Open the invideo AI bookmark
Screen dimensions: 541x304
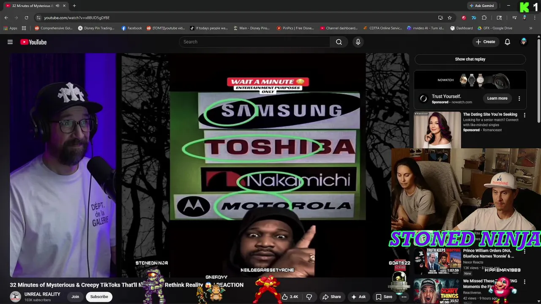(426, 28)
